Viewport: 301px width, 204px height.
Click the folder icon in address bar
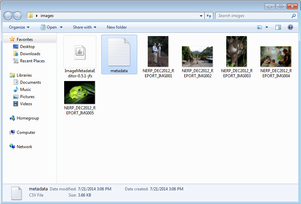point(30,16)
